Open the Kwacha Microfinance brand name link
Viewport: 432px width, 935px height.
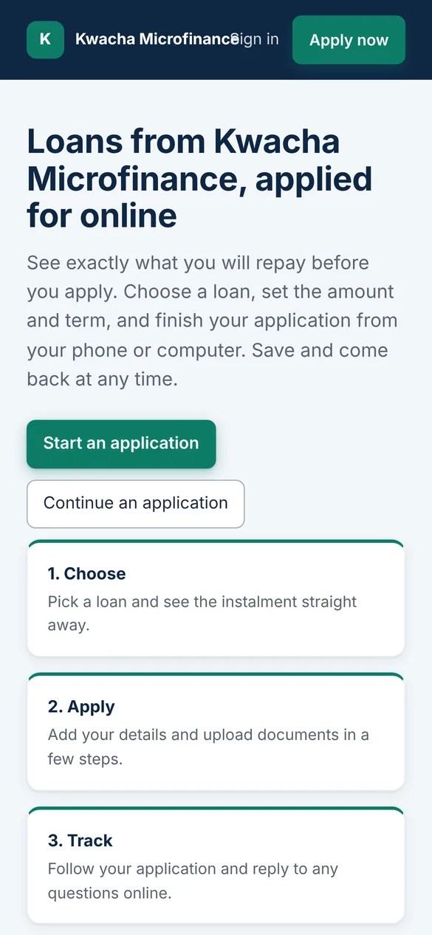(157, 39)
